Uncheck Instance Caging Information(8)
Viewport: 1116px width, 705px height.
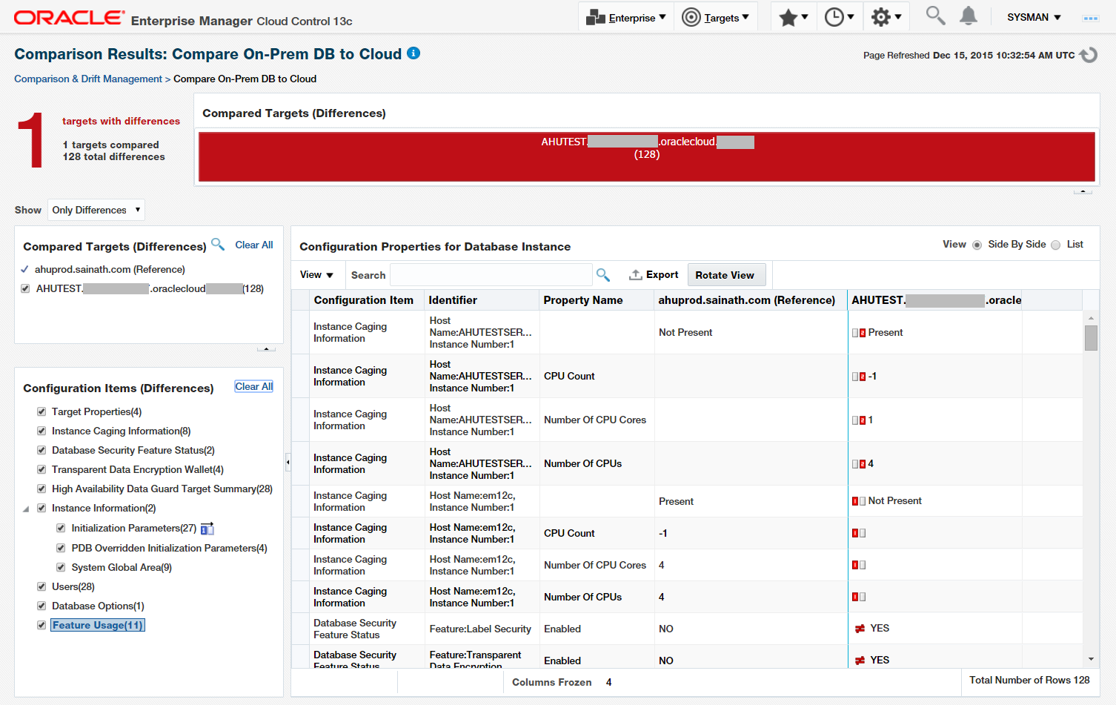click(x=41, y=431)
